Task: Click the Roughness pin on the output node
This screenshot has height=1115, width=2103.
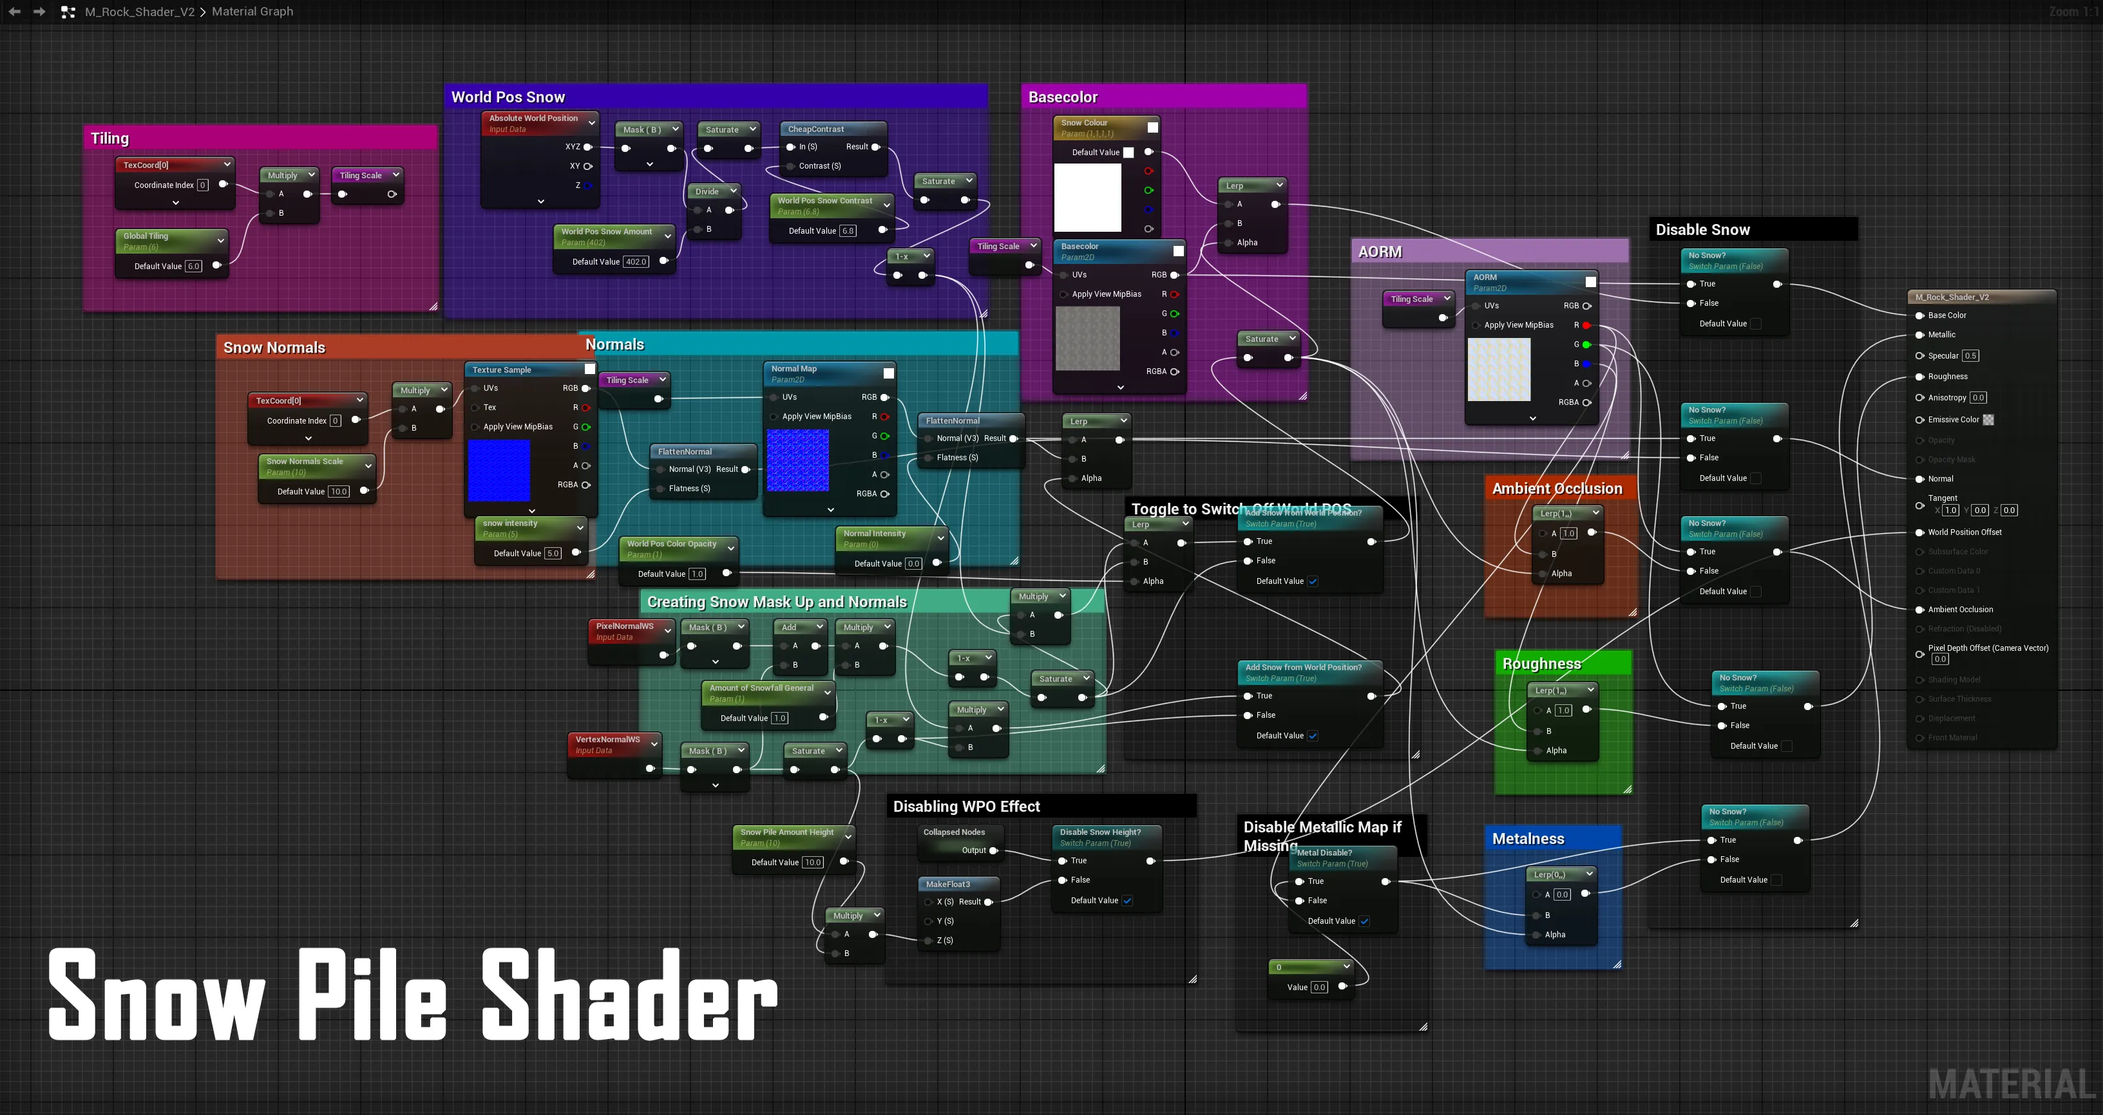Action: click(x=1920, y=377)
